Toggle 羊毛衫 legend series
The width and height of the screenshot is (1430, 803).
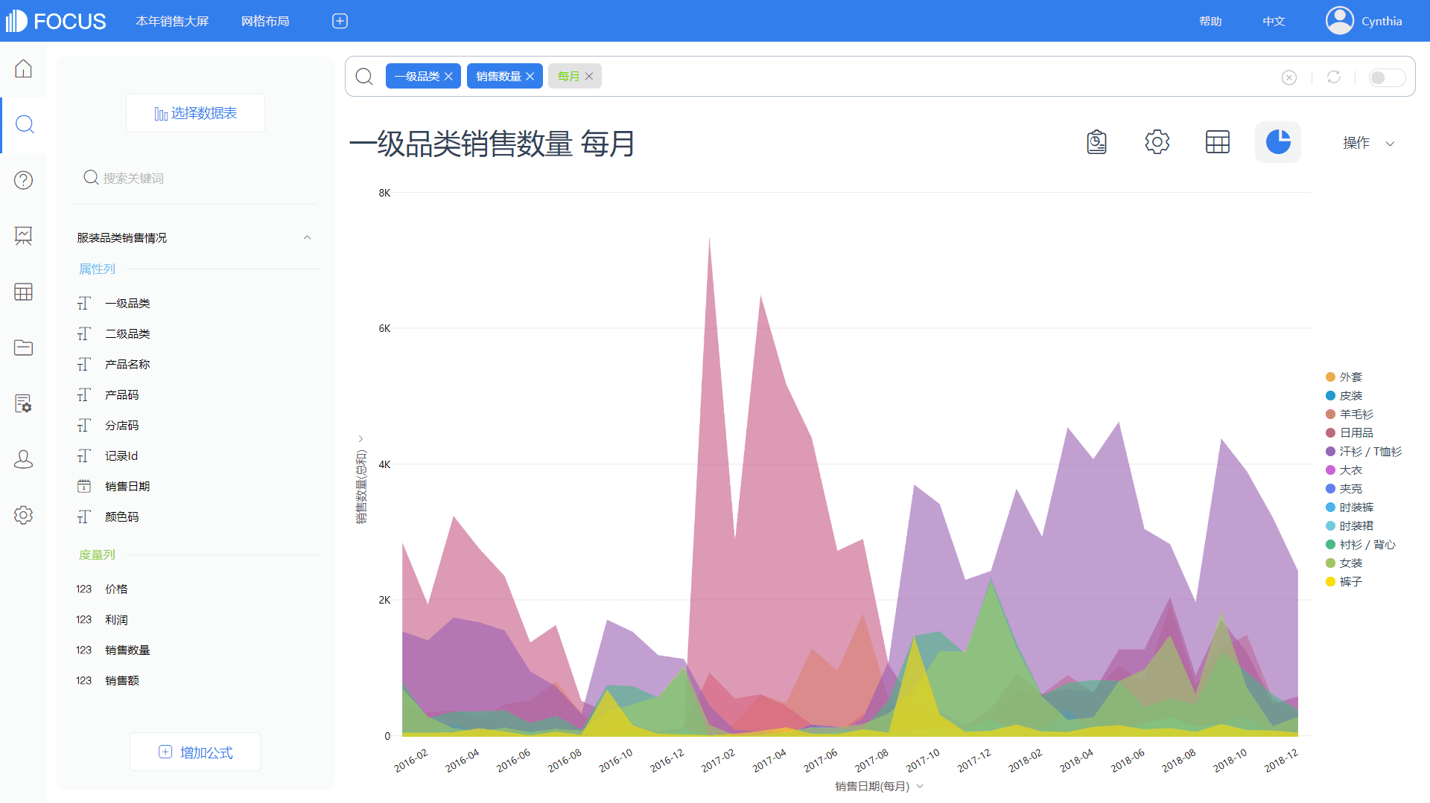[1349, 414]
